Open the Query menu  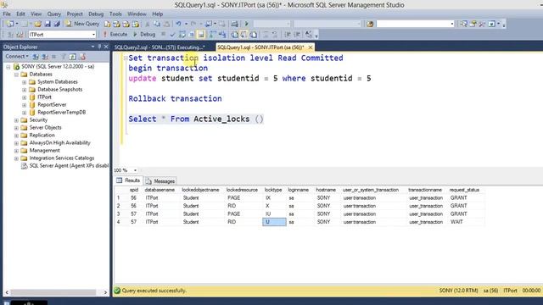tap(54, 14)
